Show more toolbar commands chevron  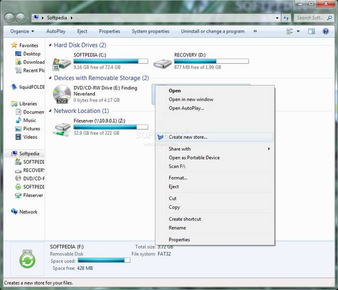pyautogui.click(x=255, y=31)
